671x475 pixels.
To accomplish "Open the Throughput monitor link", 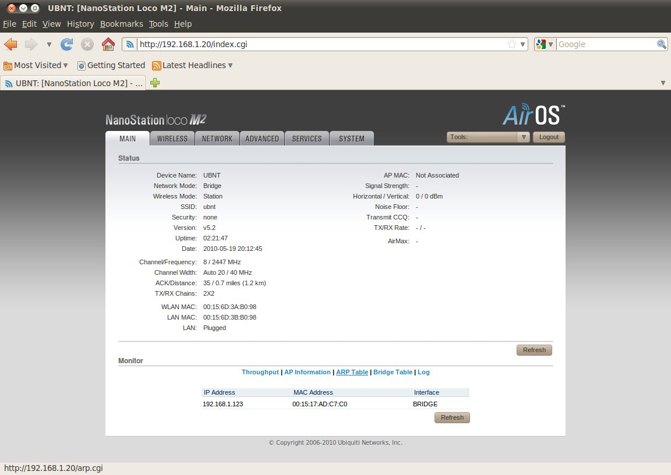I will click(260, 372).
